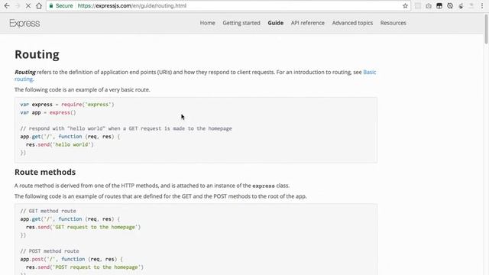Click the "// GET method route" comment
The image size is (489, 275).
click(48, 211)
